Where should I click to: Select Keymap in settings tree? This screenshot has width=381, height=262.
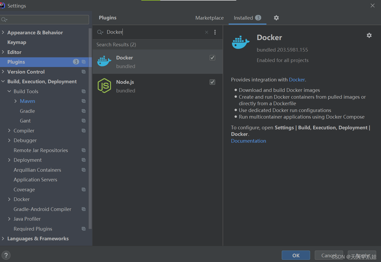(x=17, y=42)
